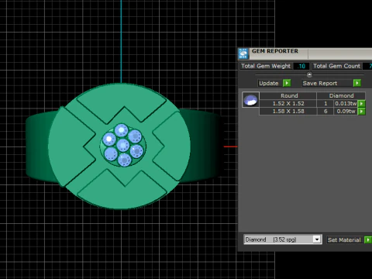Click the Total Gem Weight label
The height and width of the screenshot is (279, 372).
[266, 66]
